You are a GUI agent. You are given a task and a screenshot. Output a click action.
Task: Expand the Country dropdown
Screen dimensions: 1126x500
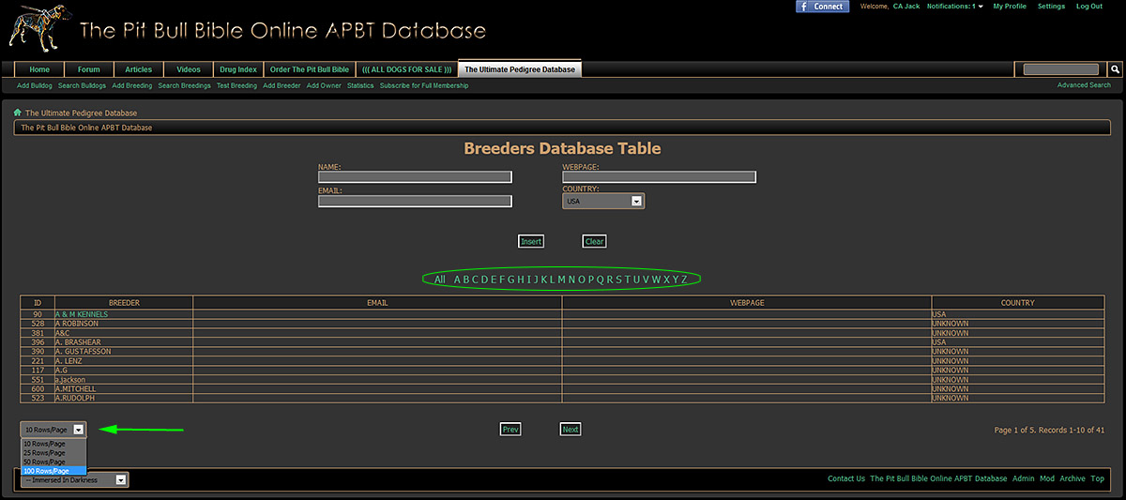(636, 201)
